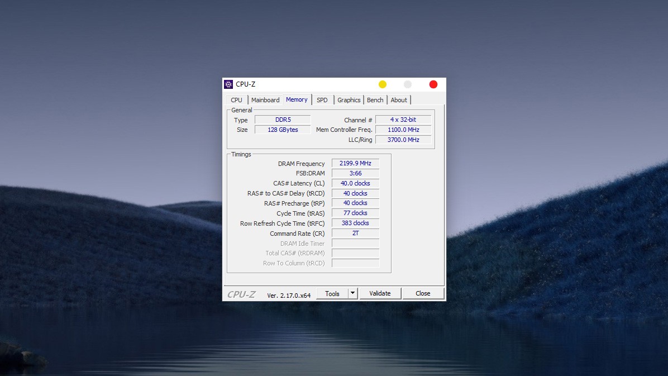Close CPU-Z with the red circle button
The width and height of the screenshot is (668, 376).
tap(433, 84)
